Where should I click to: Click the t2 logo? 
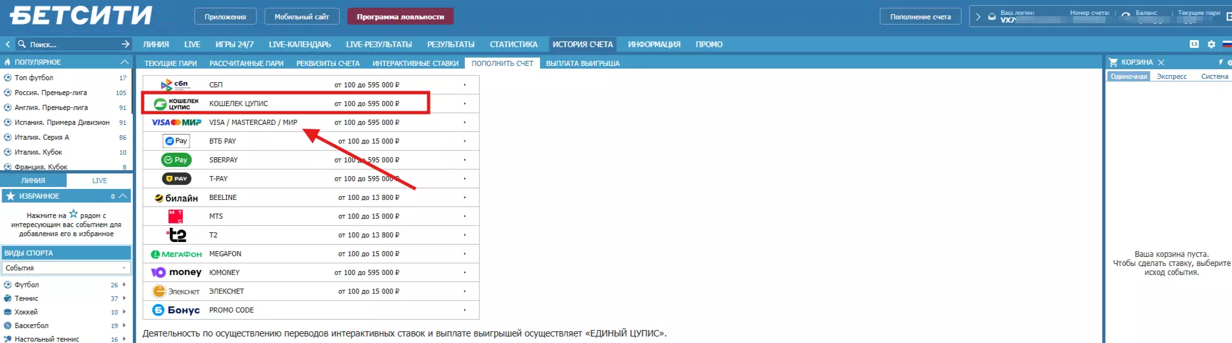176,235
